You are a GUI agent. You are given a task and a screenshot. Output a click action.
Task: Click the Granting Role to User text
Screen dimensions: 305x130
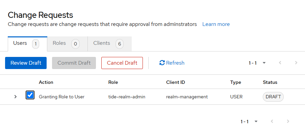pyautogui.click(x=62, y=97)
